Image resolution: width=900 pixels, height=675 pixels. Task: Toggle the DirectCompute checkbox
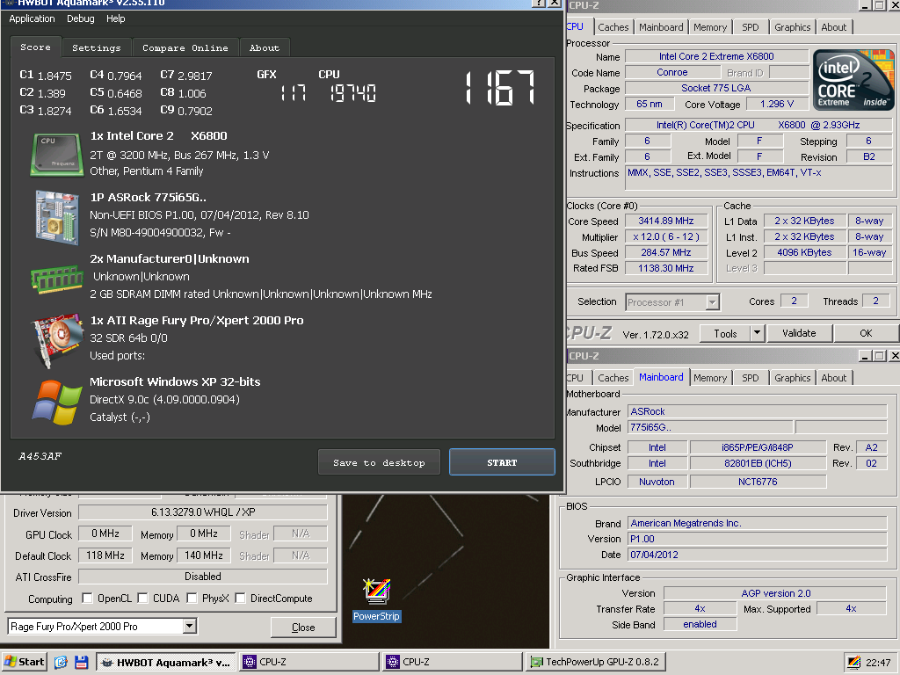pos(241,598)
